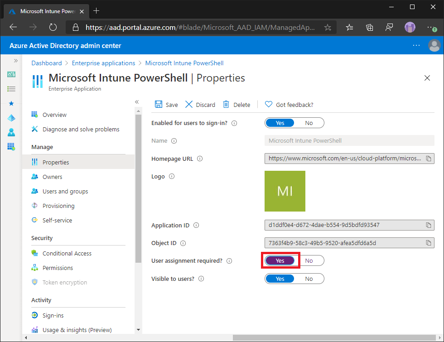Expand the left portal navigation chevrons
The height and width of the screenshot is (342, 444).
point(16,61)
